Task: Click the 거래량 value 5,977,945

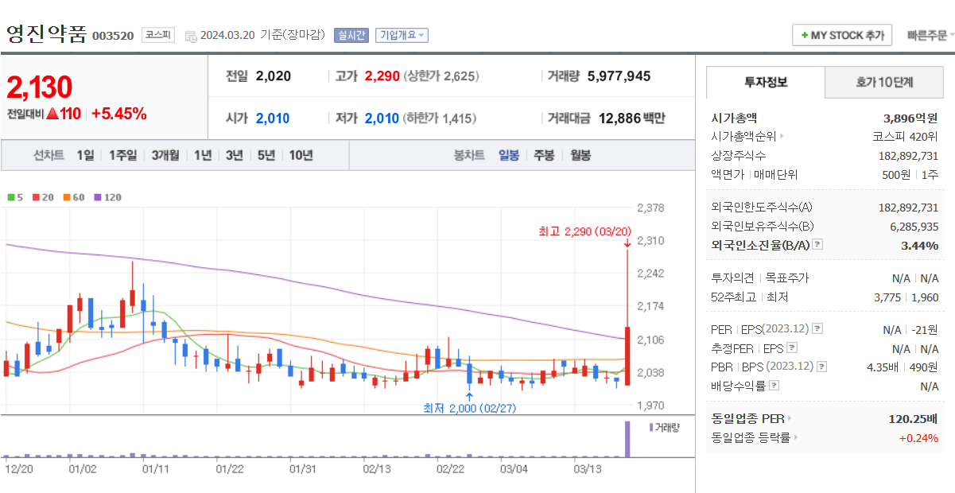Action: pyautogui.click(x=619, y=76)
